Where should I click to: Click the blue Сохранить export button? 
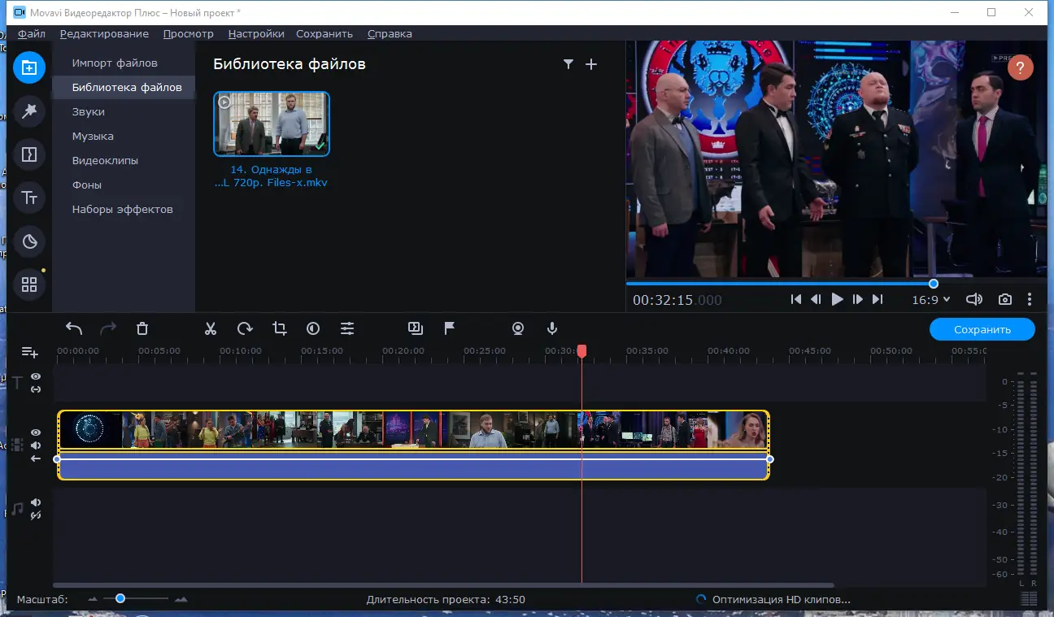(982, 329)
